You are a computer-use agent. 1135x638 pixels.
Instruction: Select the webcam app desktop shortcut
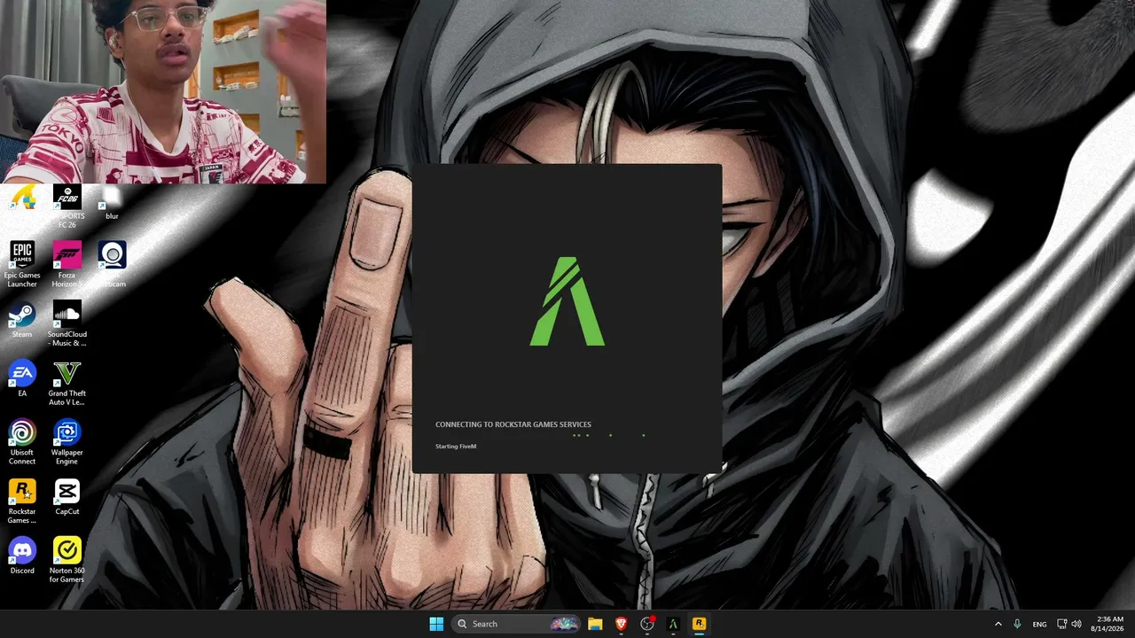click(113, 263)
